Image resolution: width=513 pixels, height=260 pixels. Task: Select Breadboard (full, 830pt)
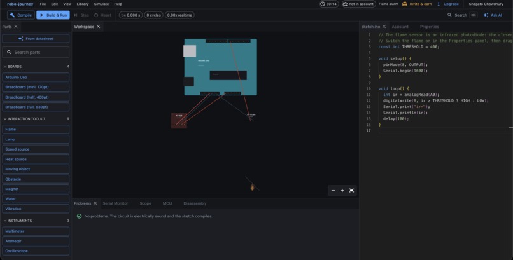pos(36,107)
